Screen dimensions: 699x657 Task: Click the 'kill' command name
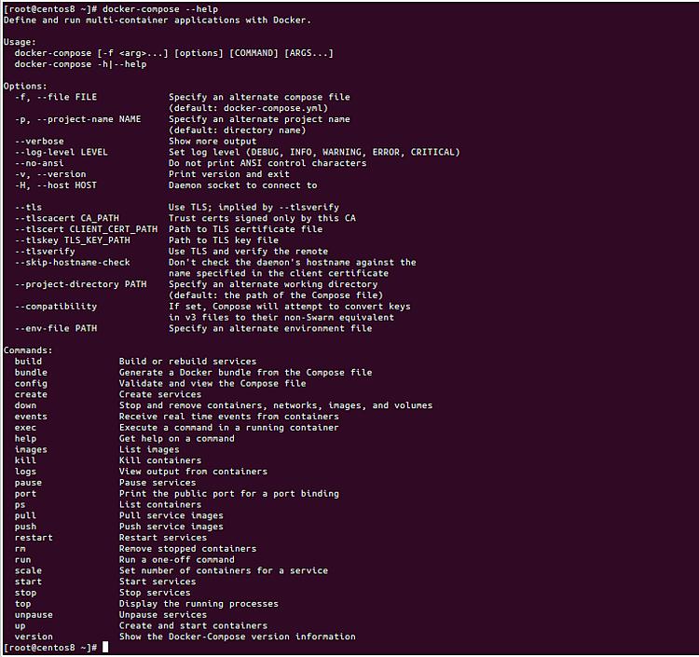tap(25, 460)
